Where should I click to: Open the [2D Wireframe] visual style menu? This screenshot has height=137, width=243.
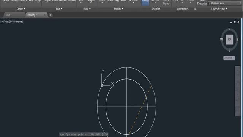point(16,22)
